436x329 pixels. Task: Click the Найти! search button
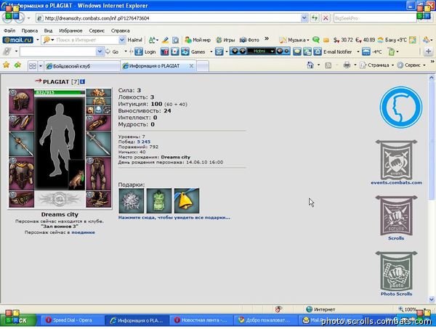(135, 40)
